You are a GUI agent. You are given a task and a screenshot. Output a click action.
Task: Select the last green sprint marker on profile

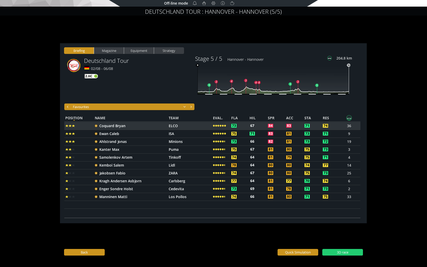point(317,85)
